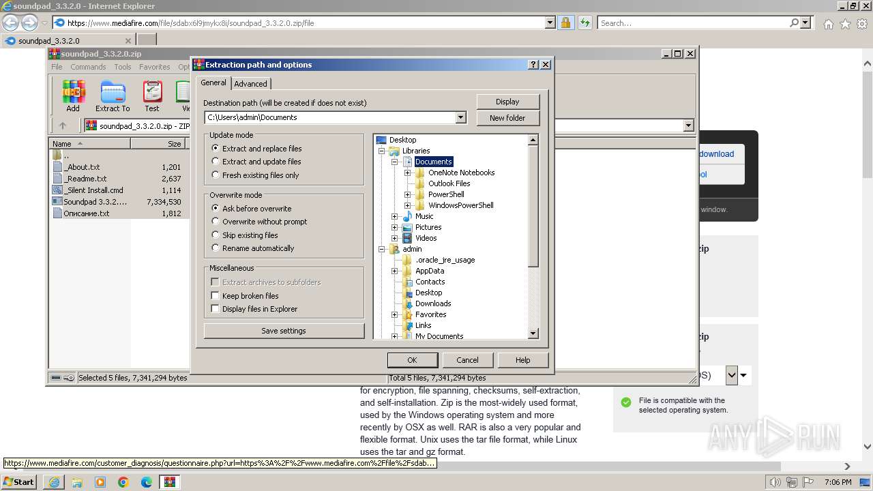Switch to the General tab
873x491 pixels.
(213, 83)
